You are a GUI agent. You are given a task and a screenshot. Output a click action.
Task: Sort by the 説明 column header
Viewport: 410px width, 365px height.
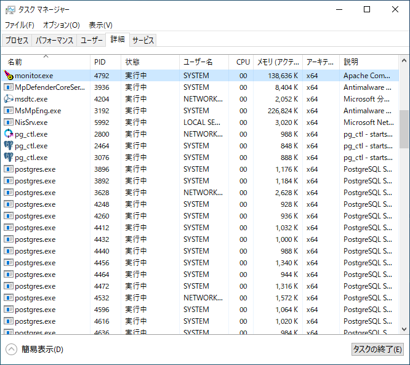click(369, 62)
